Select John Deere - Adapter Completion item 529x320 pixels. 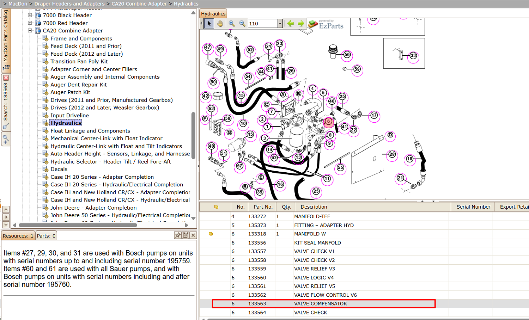(93, 208)
